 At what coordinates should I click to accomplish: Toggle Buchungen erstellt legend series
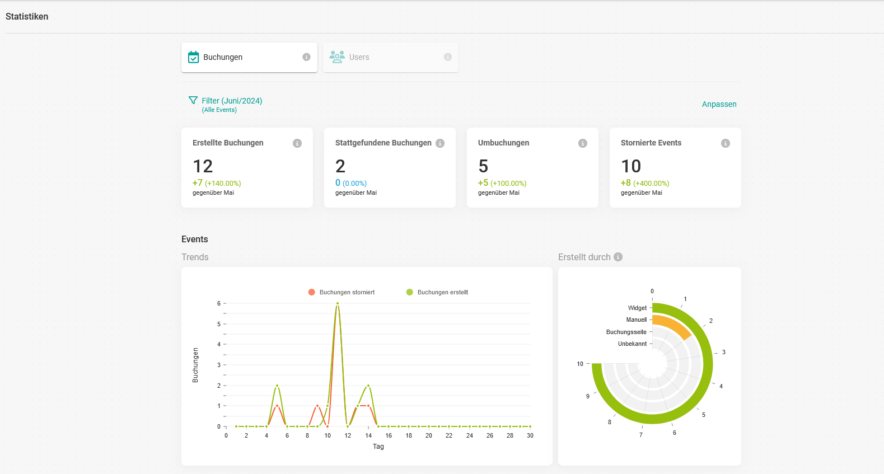pos(437,292)
